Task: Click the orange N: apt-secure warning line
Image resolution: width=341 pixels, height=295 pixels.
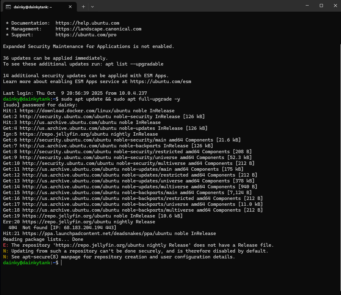Action: pos(119,257)
